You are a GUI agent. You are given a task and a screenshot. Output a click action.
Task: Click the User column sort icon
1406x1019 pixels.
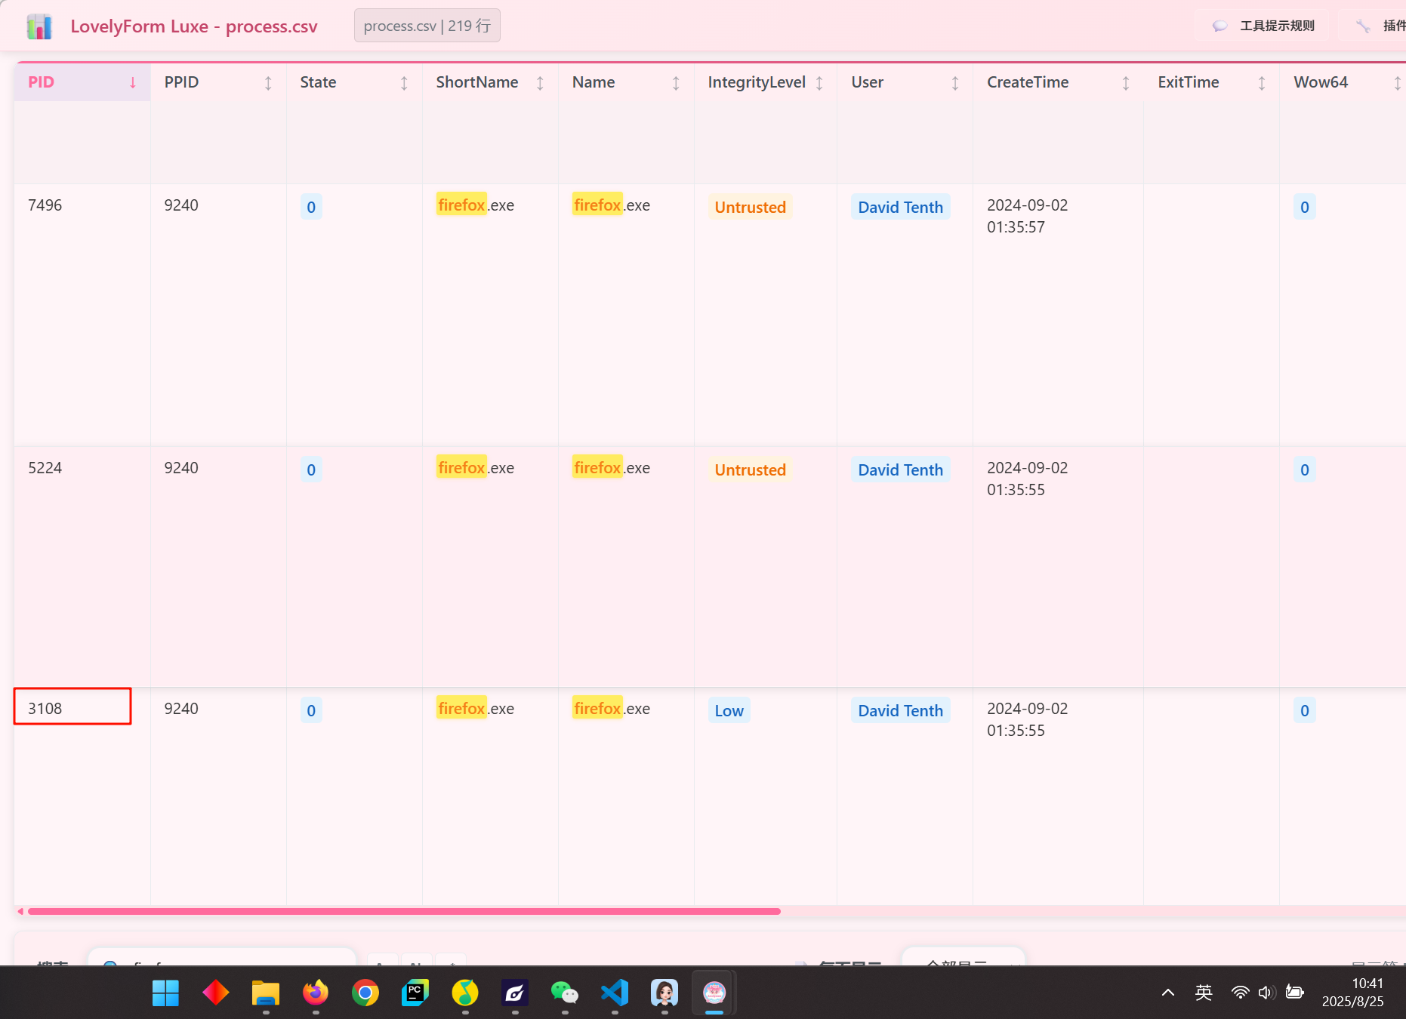tap(955, 83)
